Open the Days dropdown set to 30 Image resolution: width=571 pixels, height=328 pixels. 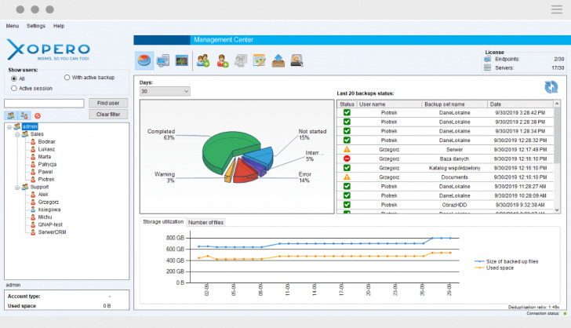[165, 91]
